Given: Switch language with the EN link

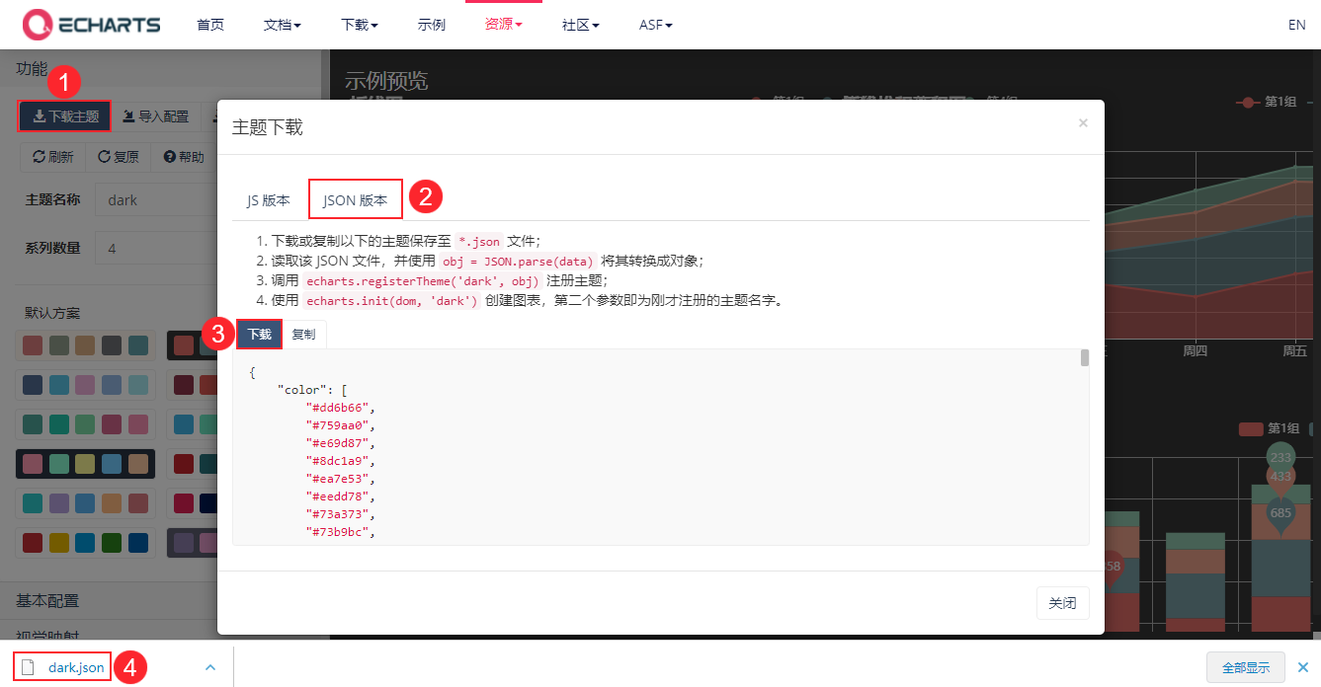Looking at the screenshot, I should tap(1297, 25).
